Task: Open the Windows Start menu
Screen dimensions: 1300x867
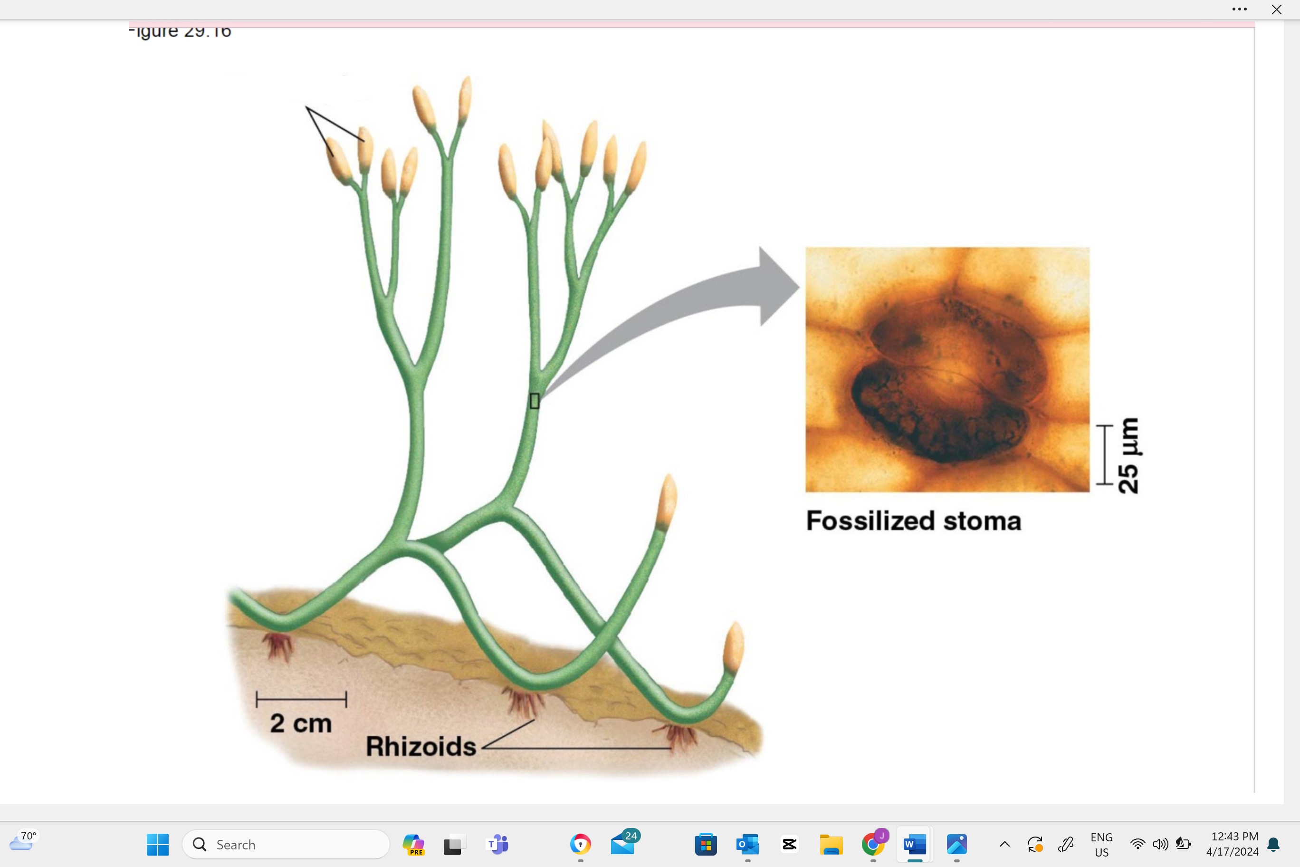Action: click(158, 844)
